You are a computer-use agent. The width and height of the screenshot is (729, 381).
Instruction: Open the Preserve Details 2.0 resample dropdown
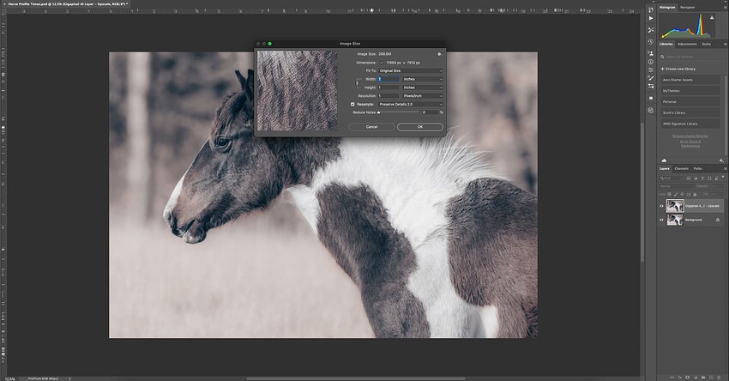tap(411, 104)
